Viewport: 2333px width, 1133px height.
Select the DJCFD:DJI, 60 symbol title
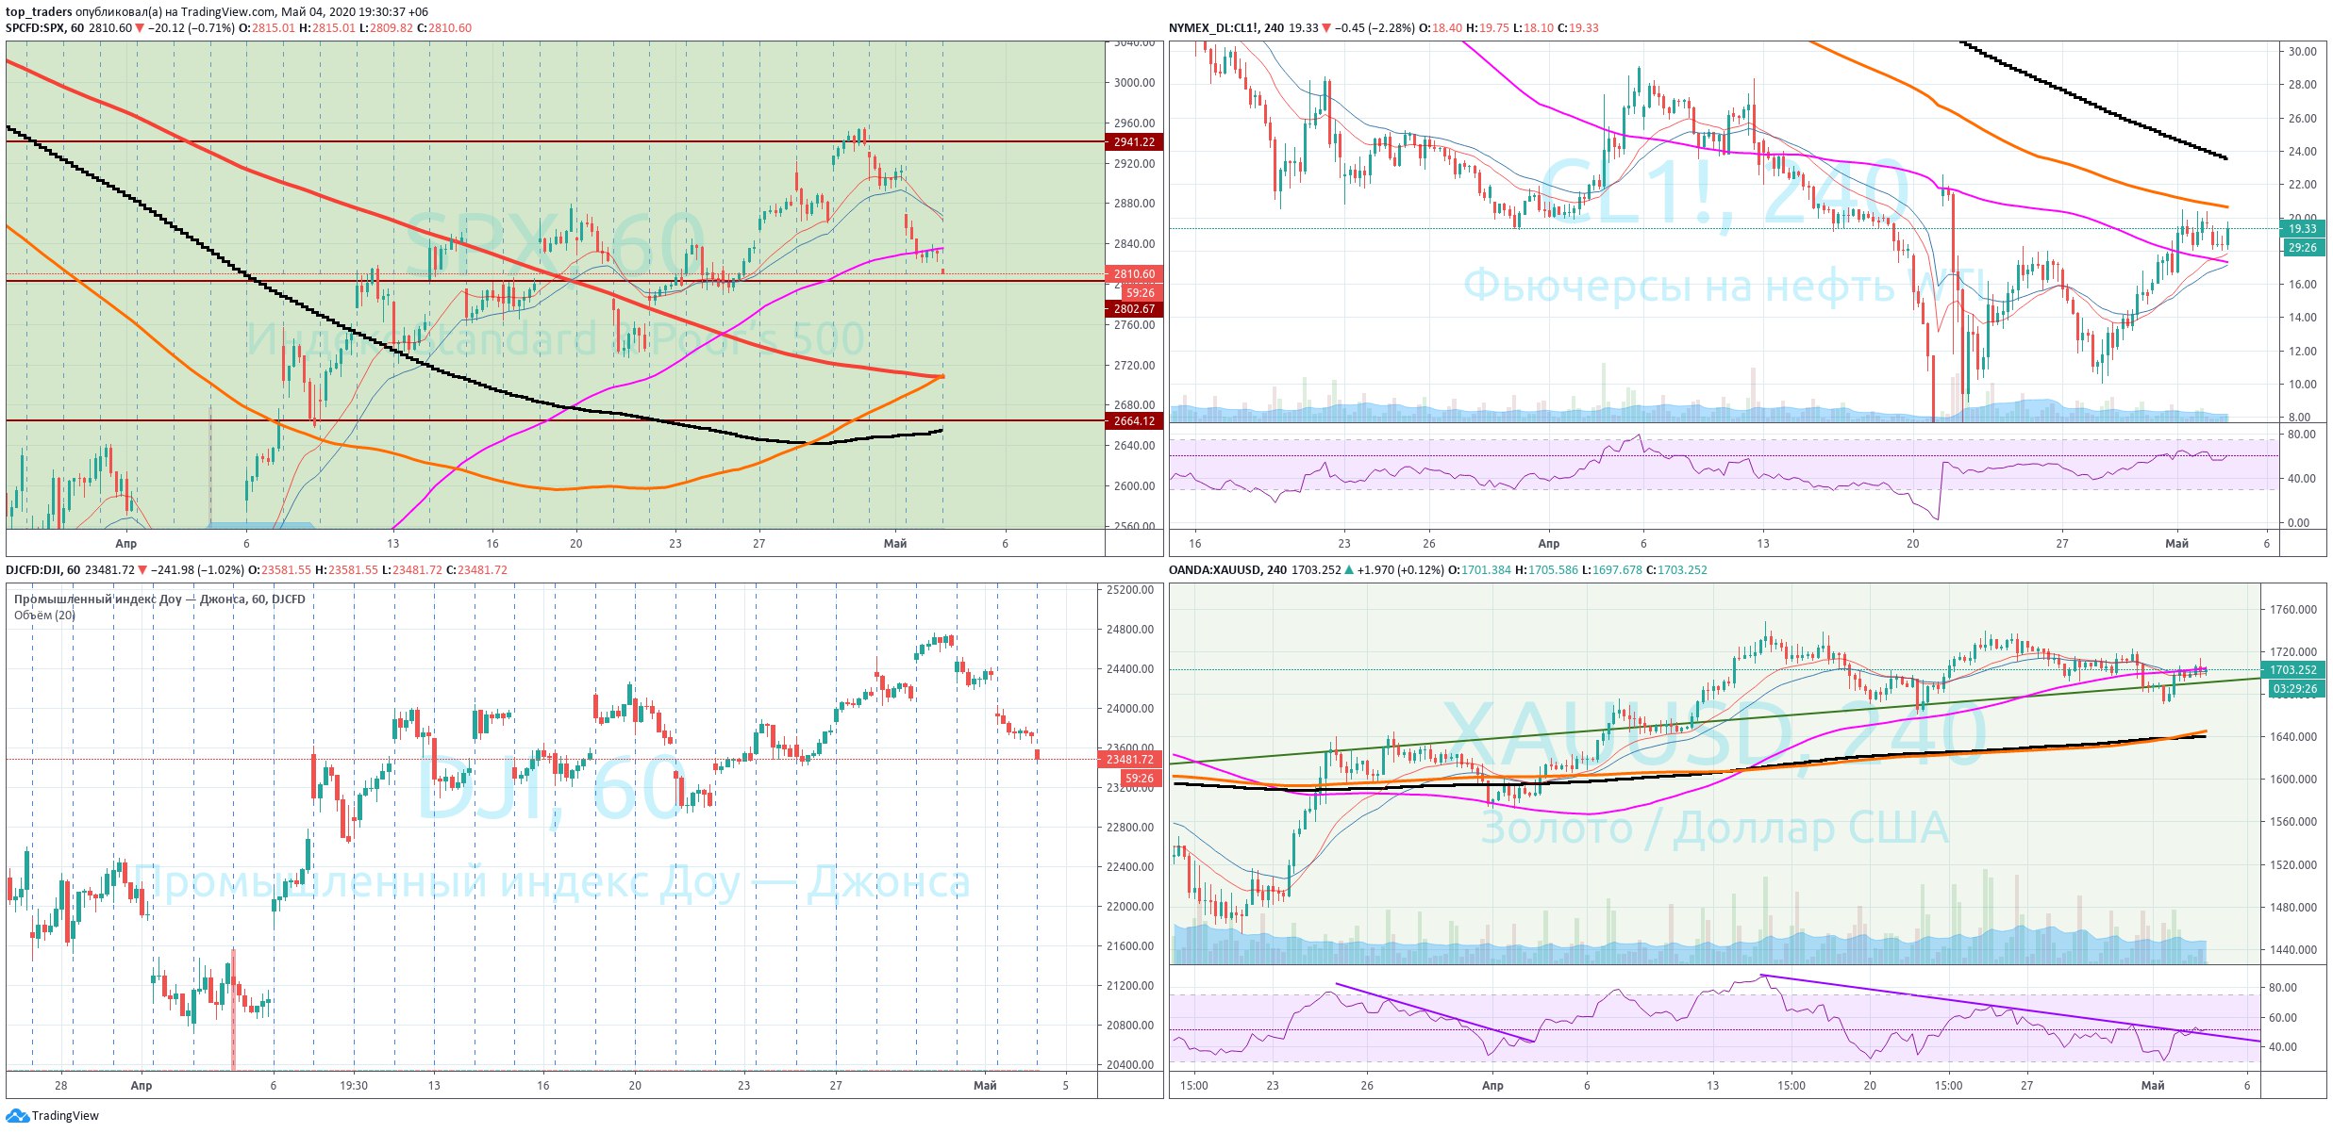[42, 570]
